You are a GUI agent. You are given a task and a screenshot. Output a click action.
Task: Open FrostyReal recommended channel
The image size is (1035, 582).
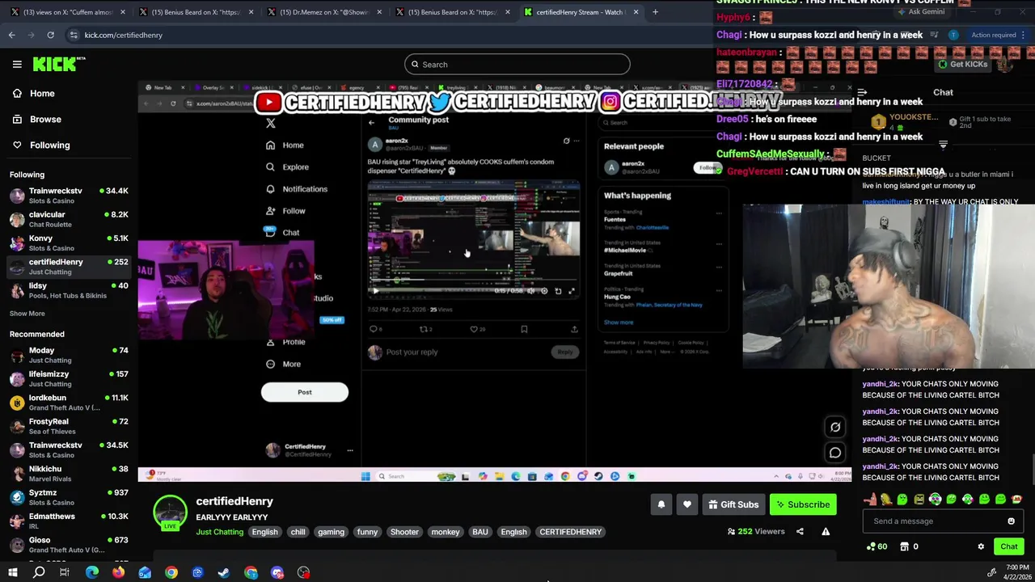(x=69, y=426)
